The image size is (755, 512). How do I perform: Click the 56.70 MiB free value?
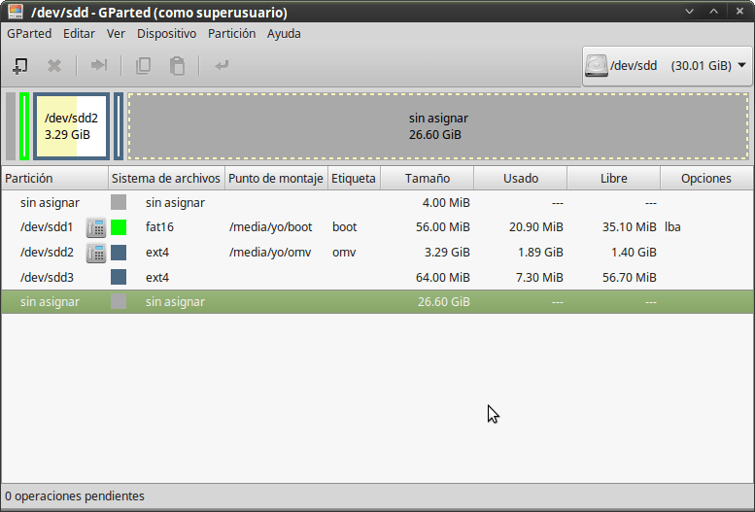pyautogui.click(x=630, y=278)
